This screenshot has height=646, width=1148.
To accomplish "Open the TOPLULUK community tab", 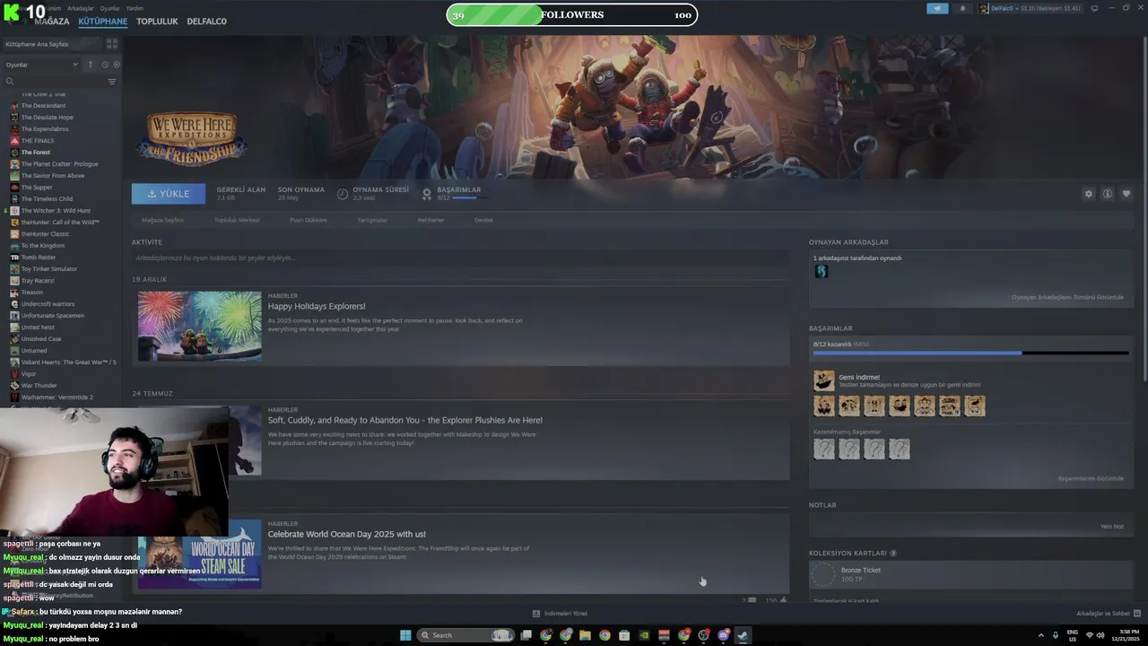I will (157, 22).
